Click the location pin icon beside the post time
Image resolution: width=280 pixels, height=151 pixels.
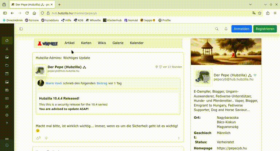(x=156, y=67)
